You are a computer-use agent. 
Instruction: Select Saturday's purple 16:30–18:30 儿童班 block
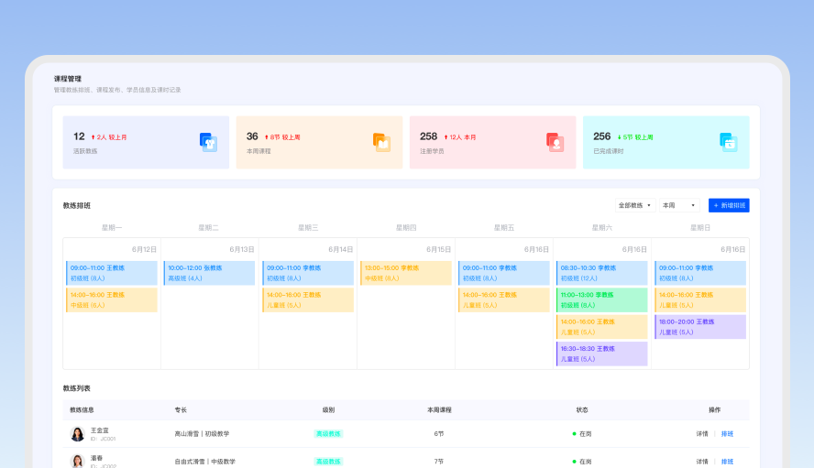click(602, 354)
